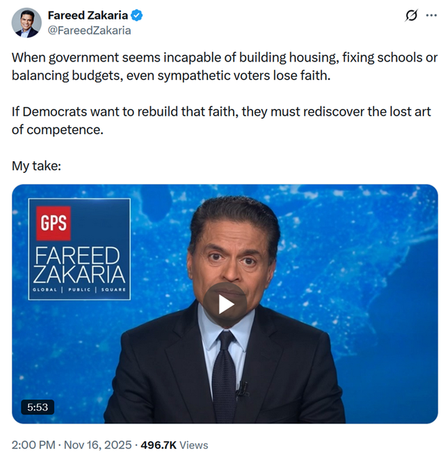Click the first paragraph about government housing
This screenshot has height=455, width=445.
click(x=222, y=65)
